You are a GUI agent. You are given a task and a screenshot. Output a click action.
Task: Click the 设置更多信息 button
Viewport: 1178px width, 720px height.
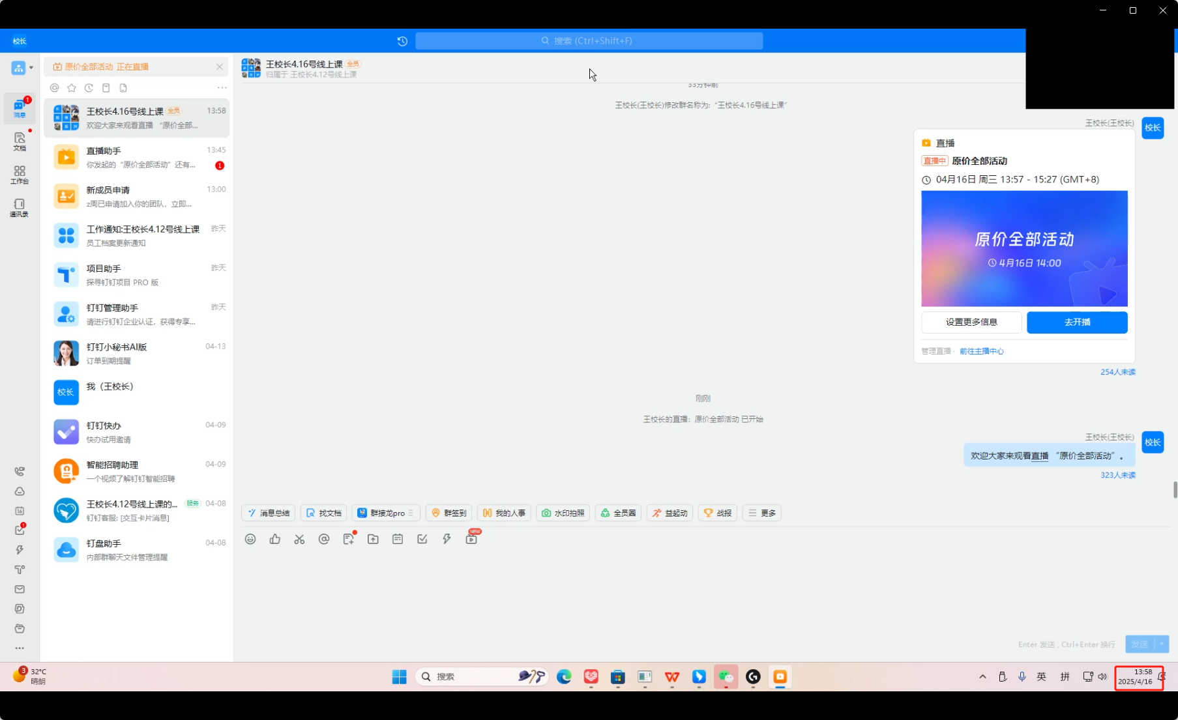point(971,322)
